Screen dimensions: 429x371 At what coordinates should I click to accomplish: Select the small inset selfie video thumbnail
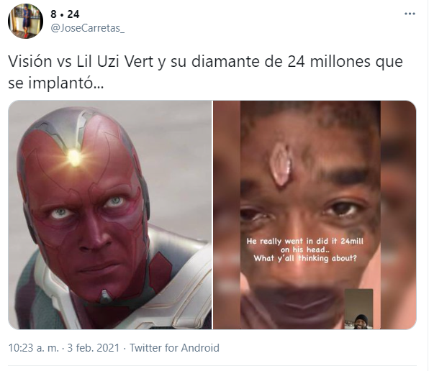point(358,309)
